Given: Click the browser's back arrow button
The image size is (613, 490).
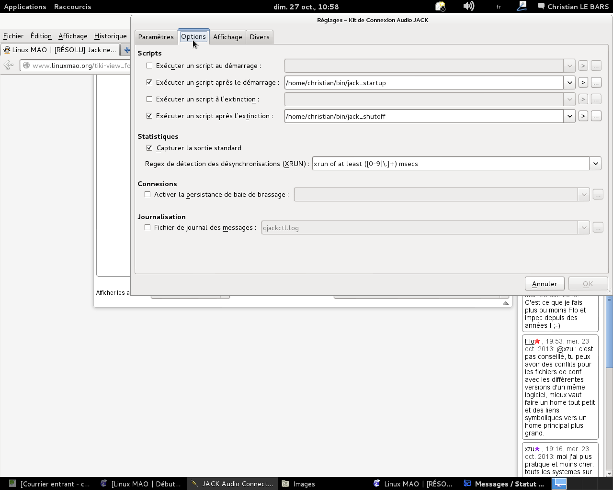Looking at the screenshot, I should pyautogui.click(x=9, y=66).
